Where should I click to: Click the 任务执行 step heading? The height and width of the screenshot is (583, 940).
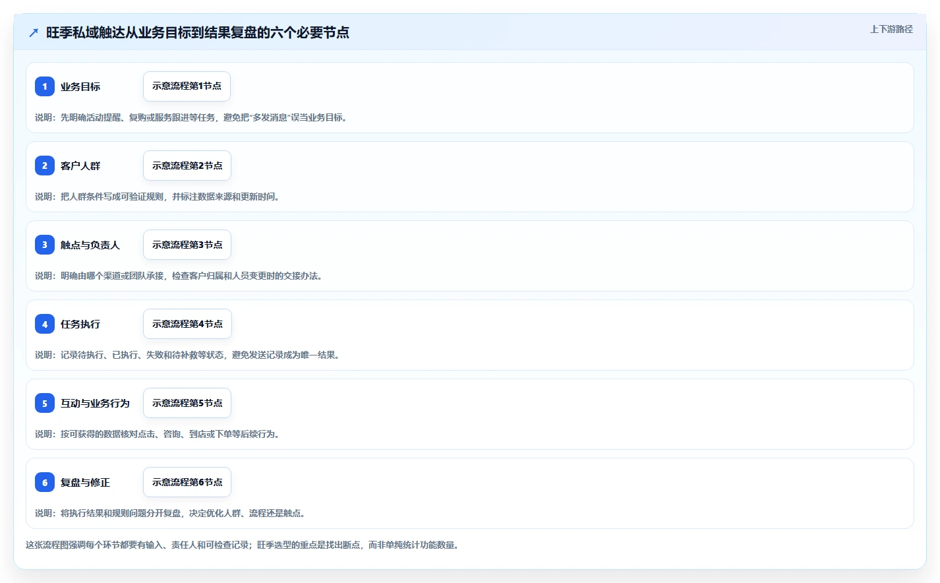80,324
